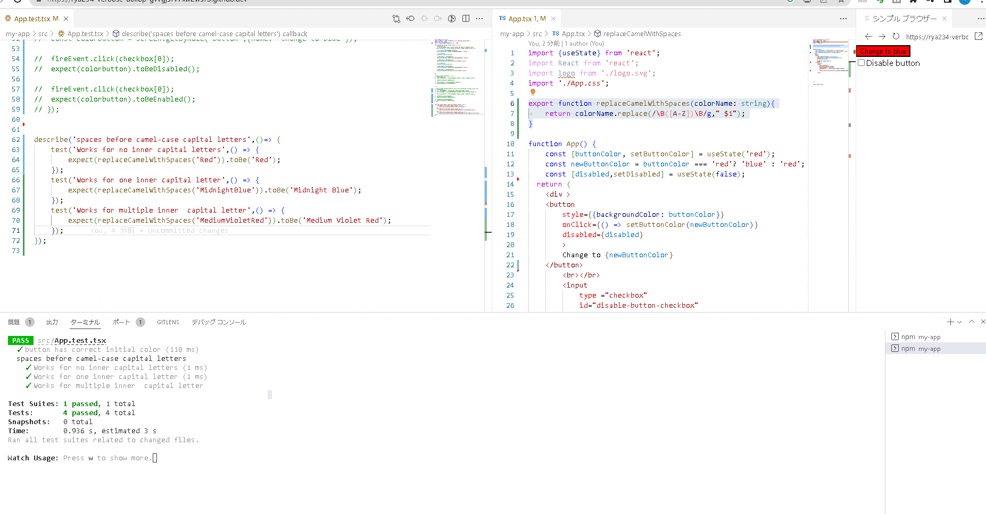Click the App.test.tsx minimap
Screen dimensions: 986x514
point(458,77)
